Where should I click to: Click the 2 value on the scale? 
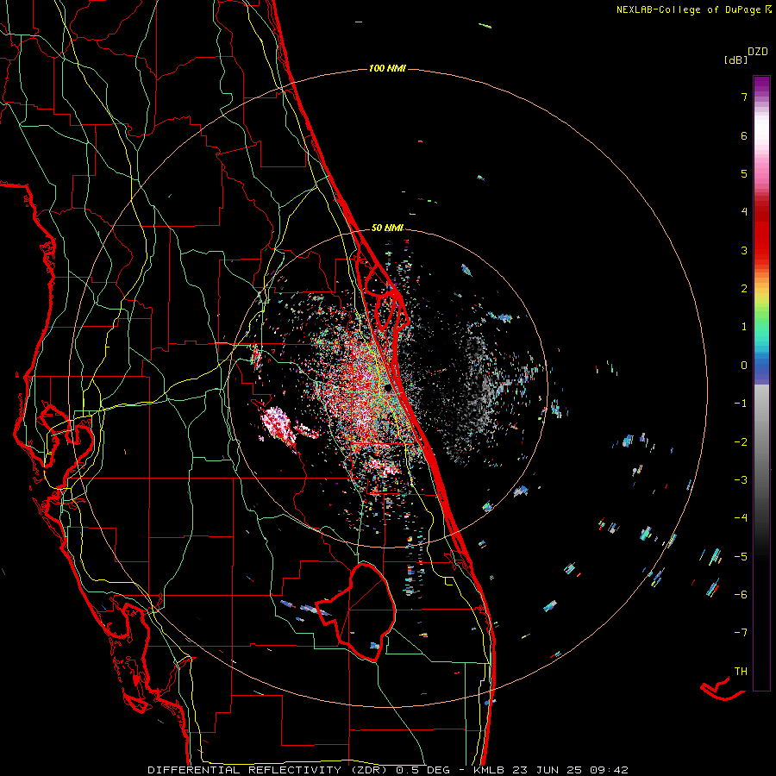tap(744, 288)
